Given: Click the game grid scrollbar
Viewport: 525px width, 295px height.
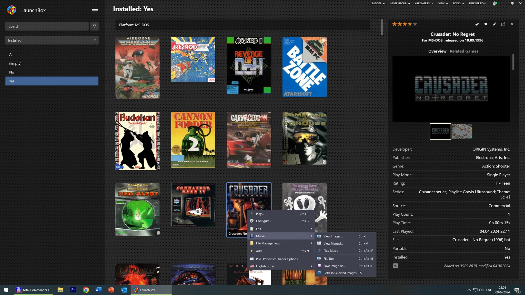Looking at the screenshot, I should 382,27.
